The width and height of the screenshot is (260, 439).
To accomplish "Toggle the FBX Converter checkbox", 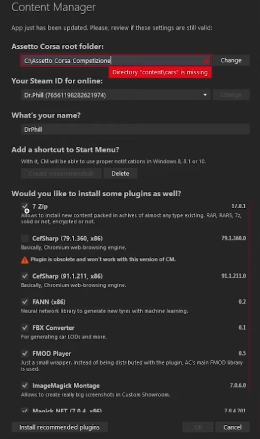I will 25,328.
